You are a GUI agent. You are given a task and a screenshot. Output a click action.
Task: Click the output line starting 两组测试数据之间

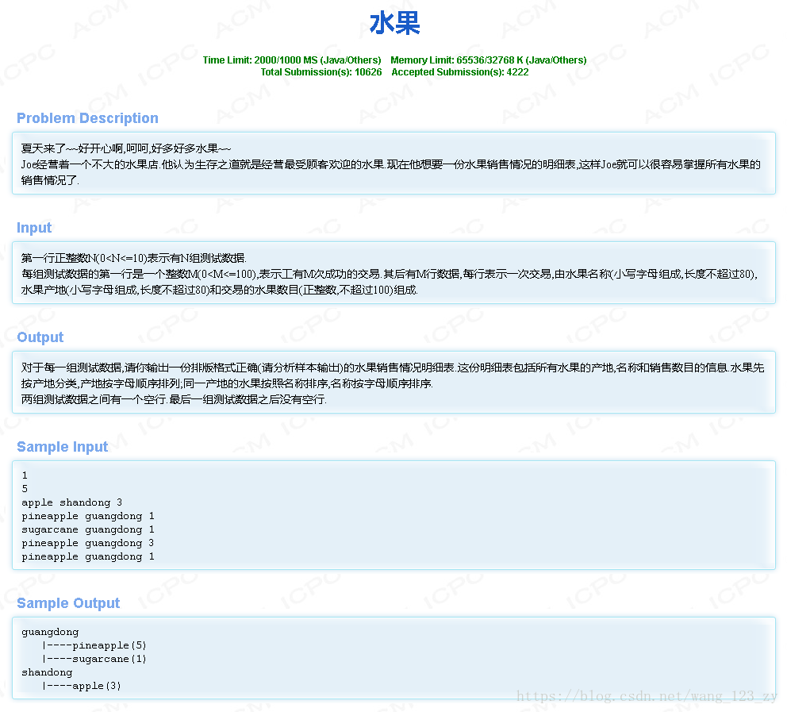pyautogui.click(x=174, y=400)
